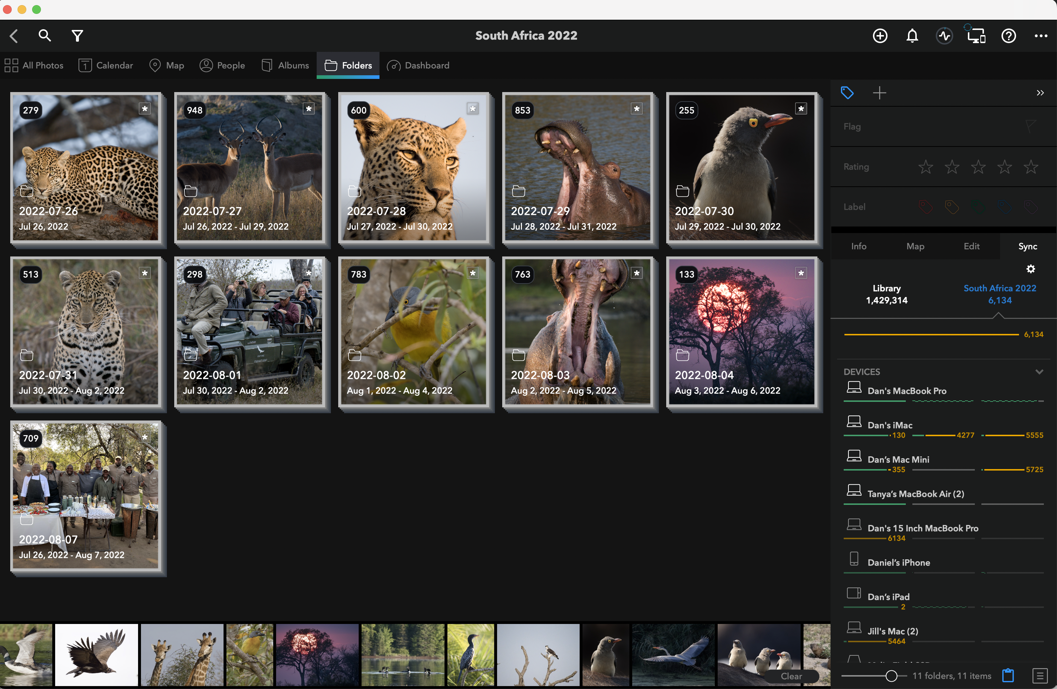
Task: Open the help question mark
Action: [x=1008, y=36]
